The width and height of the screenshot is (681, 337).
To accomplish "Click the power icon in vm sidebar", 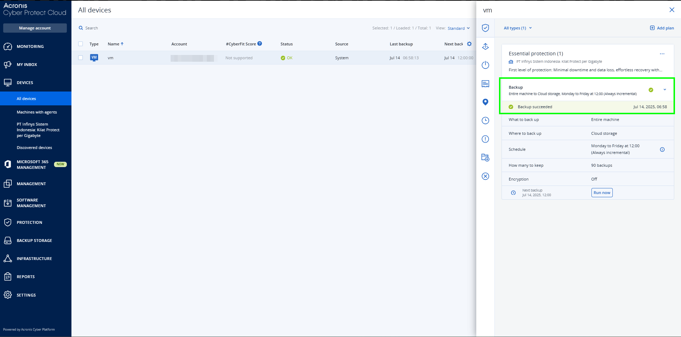I will coord(485,65).
